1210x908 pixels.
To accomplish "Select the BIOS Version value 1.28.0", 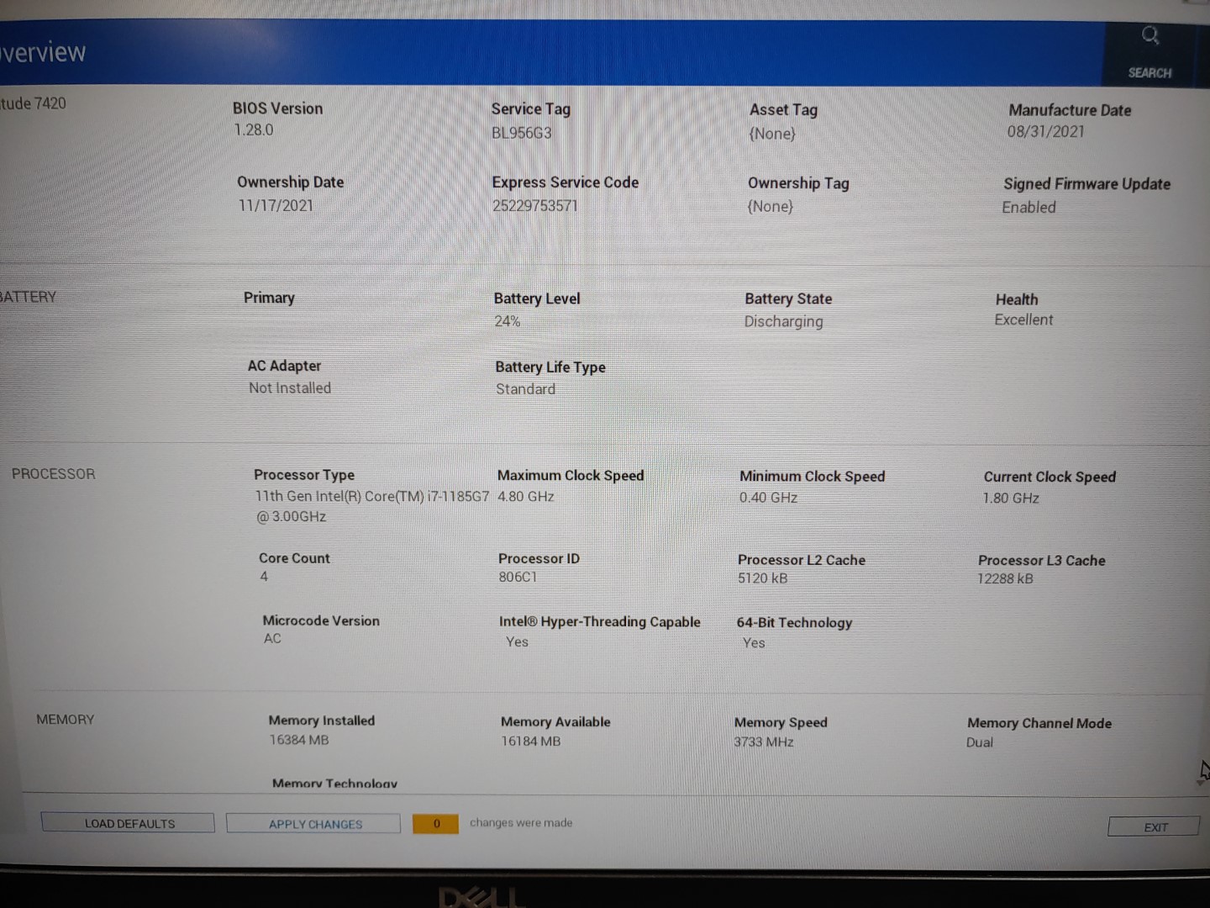I will coord(254,130).
